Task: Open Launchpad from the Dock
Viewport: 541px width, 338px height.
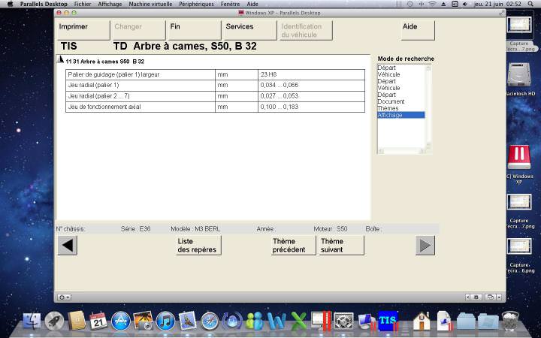Action: [x=54, y=321]
